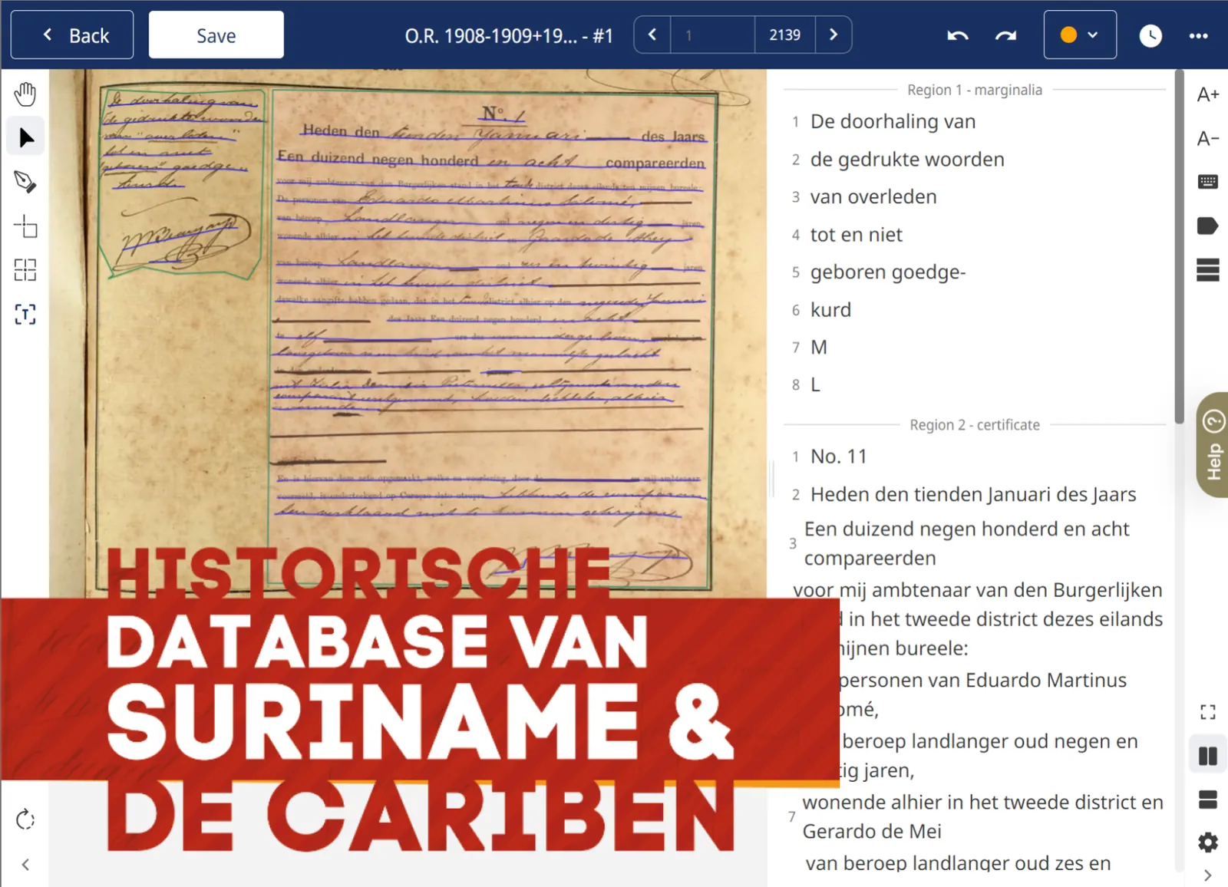
Task: Click transcription line 'No. 11'
Action: 839,457
